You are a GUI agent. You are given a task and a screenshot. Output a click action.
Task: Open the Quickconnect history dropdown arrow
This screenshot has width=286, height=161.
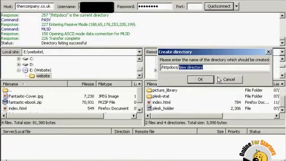pos(236,6)
